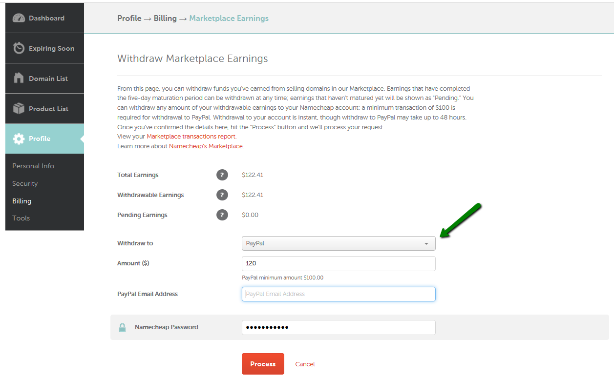The image size is (614, 378).
Task: Click Marketplace Earnings in the breadcrumb
Action: [229, 19]
